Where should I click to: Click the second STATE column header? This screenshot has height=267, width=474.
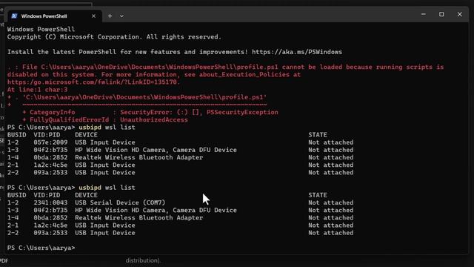coord(318,195)
